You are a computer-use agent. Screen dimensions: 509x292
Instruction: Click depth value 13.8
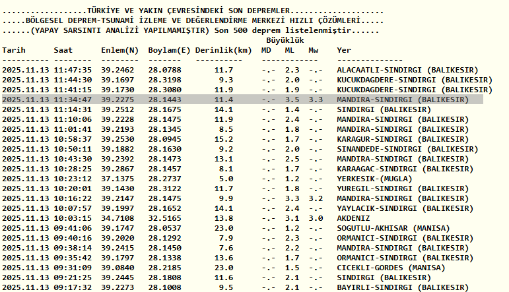pyautogui.click(x=224, y=218)
